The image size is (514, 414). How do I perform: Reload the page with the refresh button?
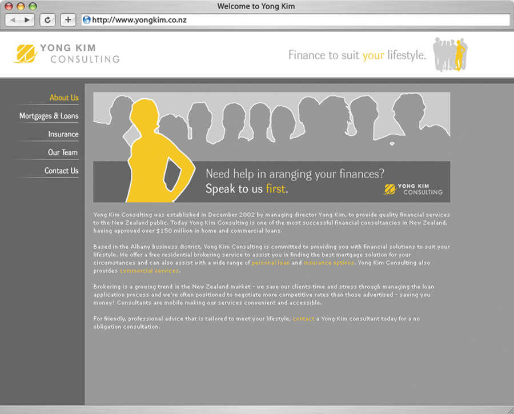pyautogui.click(x=47, y=20)
